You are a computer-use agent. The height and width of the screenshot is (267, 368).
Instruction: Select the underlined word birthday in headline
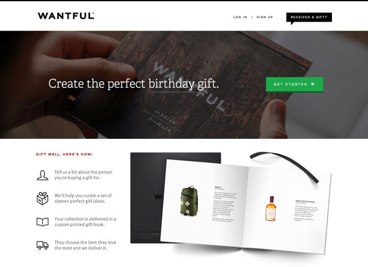tap(172, 84)
